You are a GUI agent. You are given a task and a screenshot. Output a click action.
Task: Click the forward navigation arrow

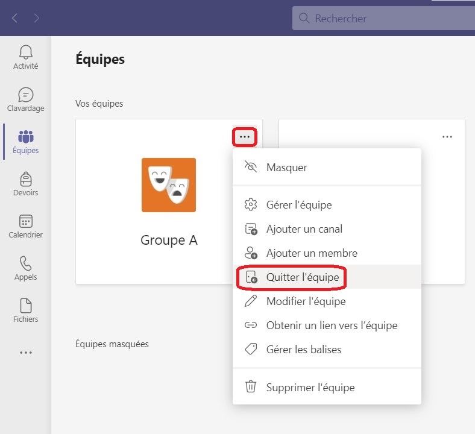click(37, 18)
